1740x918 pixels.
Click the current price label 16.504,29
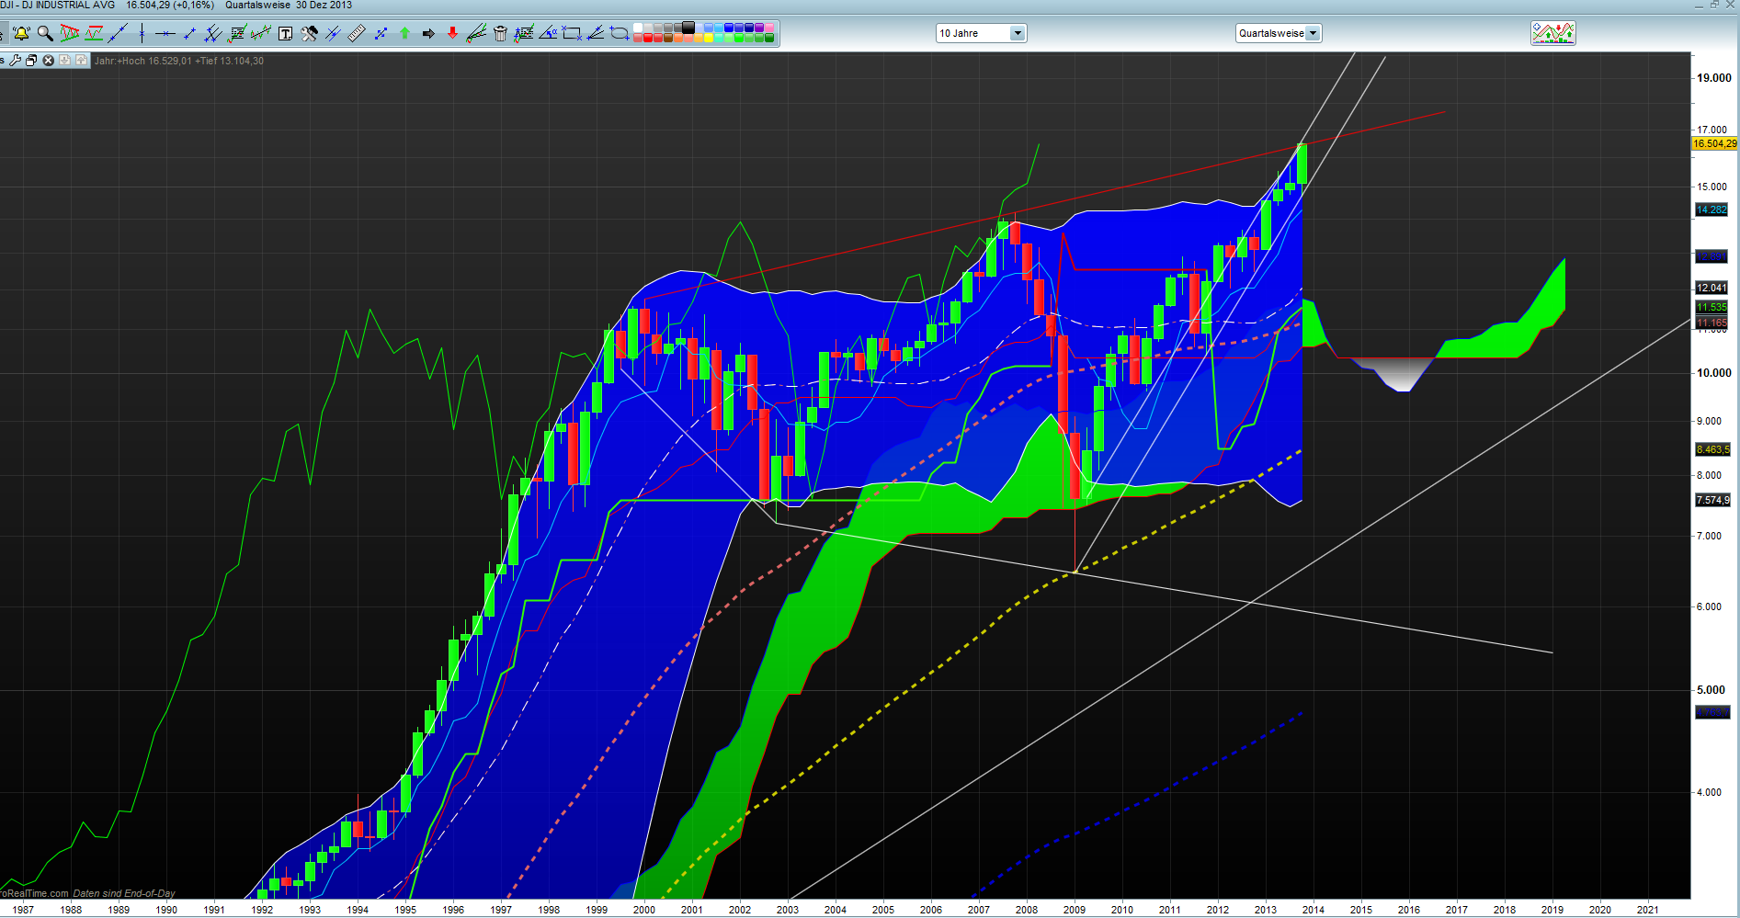click(1715, 143)
